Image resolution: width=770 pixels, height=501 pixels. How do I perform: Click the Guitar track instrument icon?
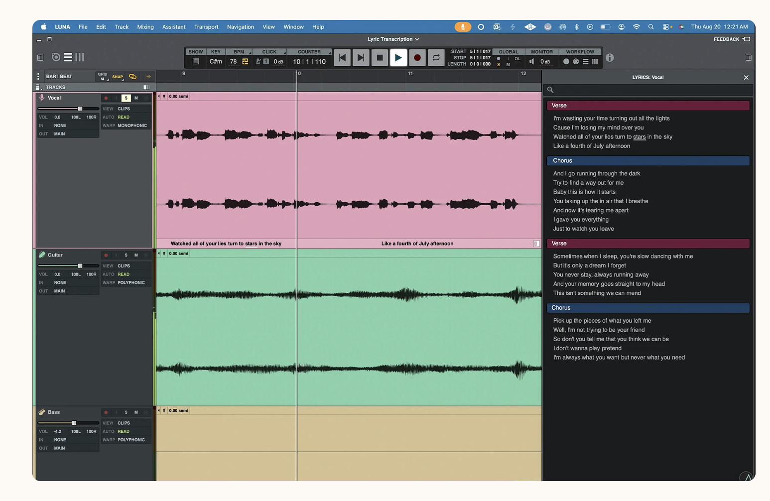(42, 255)
